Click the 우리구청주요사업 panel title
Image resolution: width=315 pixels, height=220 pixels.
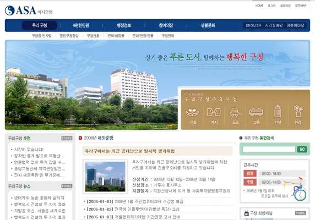pos(210,99)
